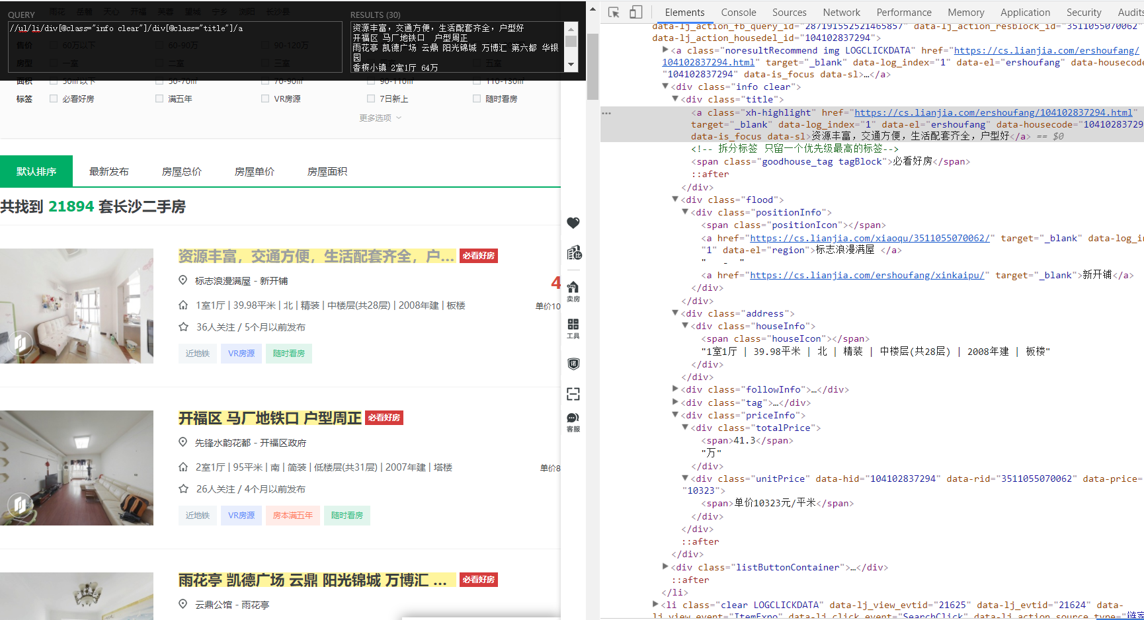Open listing 开福区 马厂地铁口 户型周正
The width and height of the screenshot is (1144, 620).
pos(270,418)
